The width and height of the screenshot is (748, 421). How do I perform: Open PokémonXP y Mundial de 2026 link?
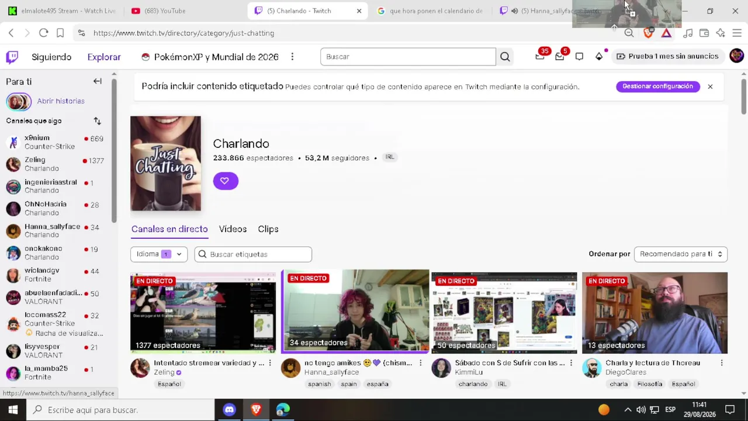pos(210,57)
